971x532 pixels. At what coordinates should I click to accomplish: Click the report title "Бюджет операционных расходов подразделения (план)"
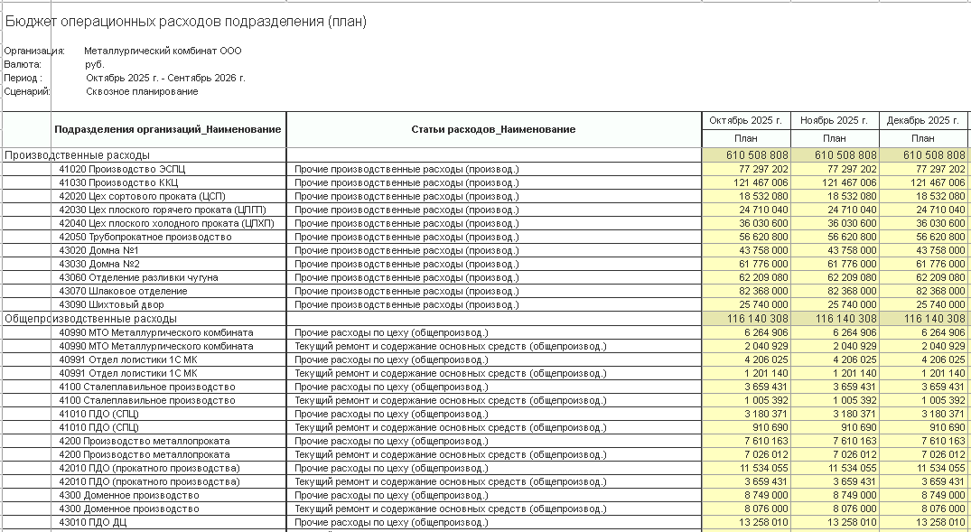coord(186,22)
